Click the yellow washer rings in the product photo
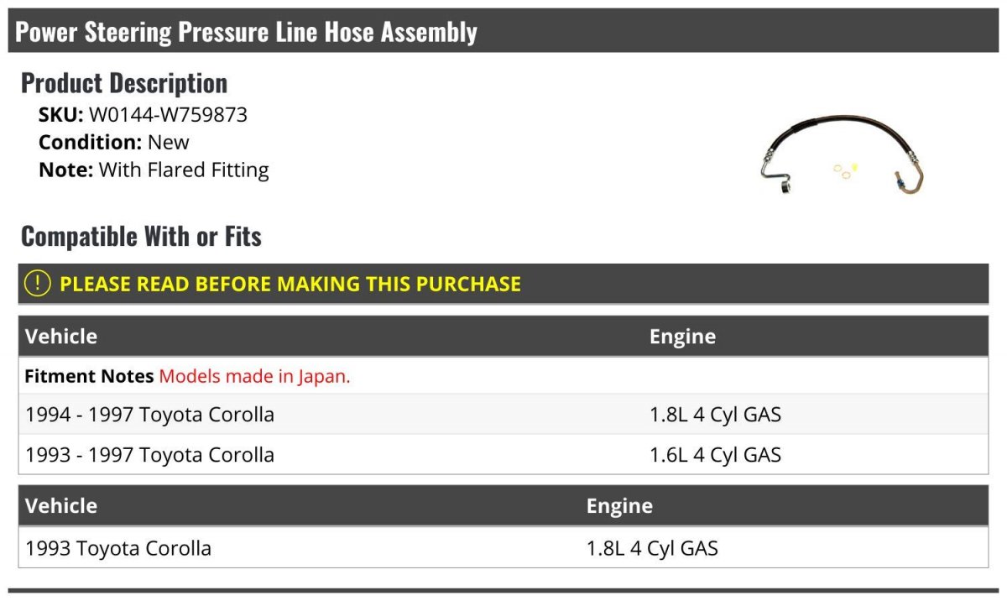1007x601 pixels. (x=844, y=170)
